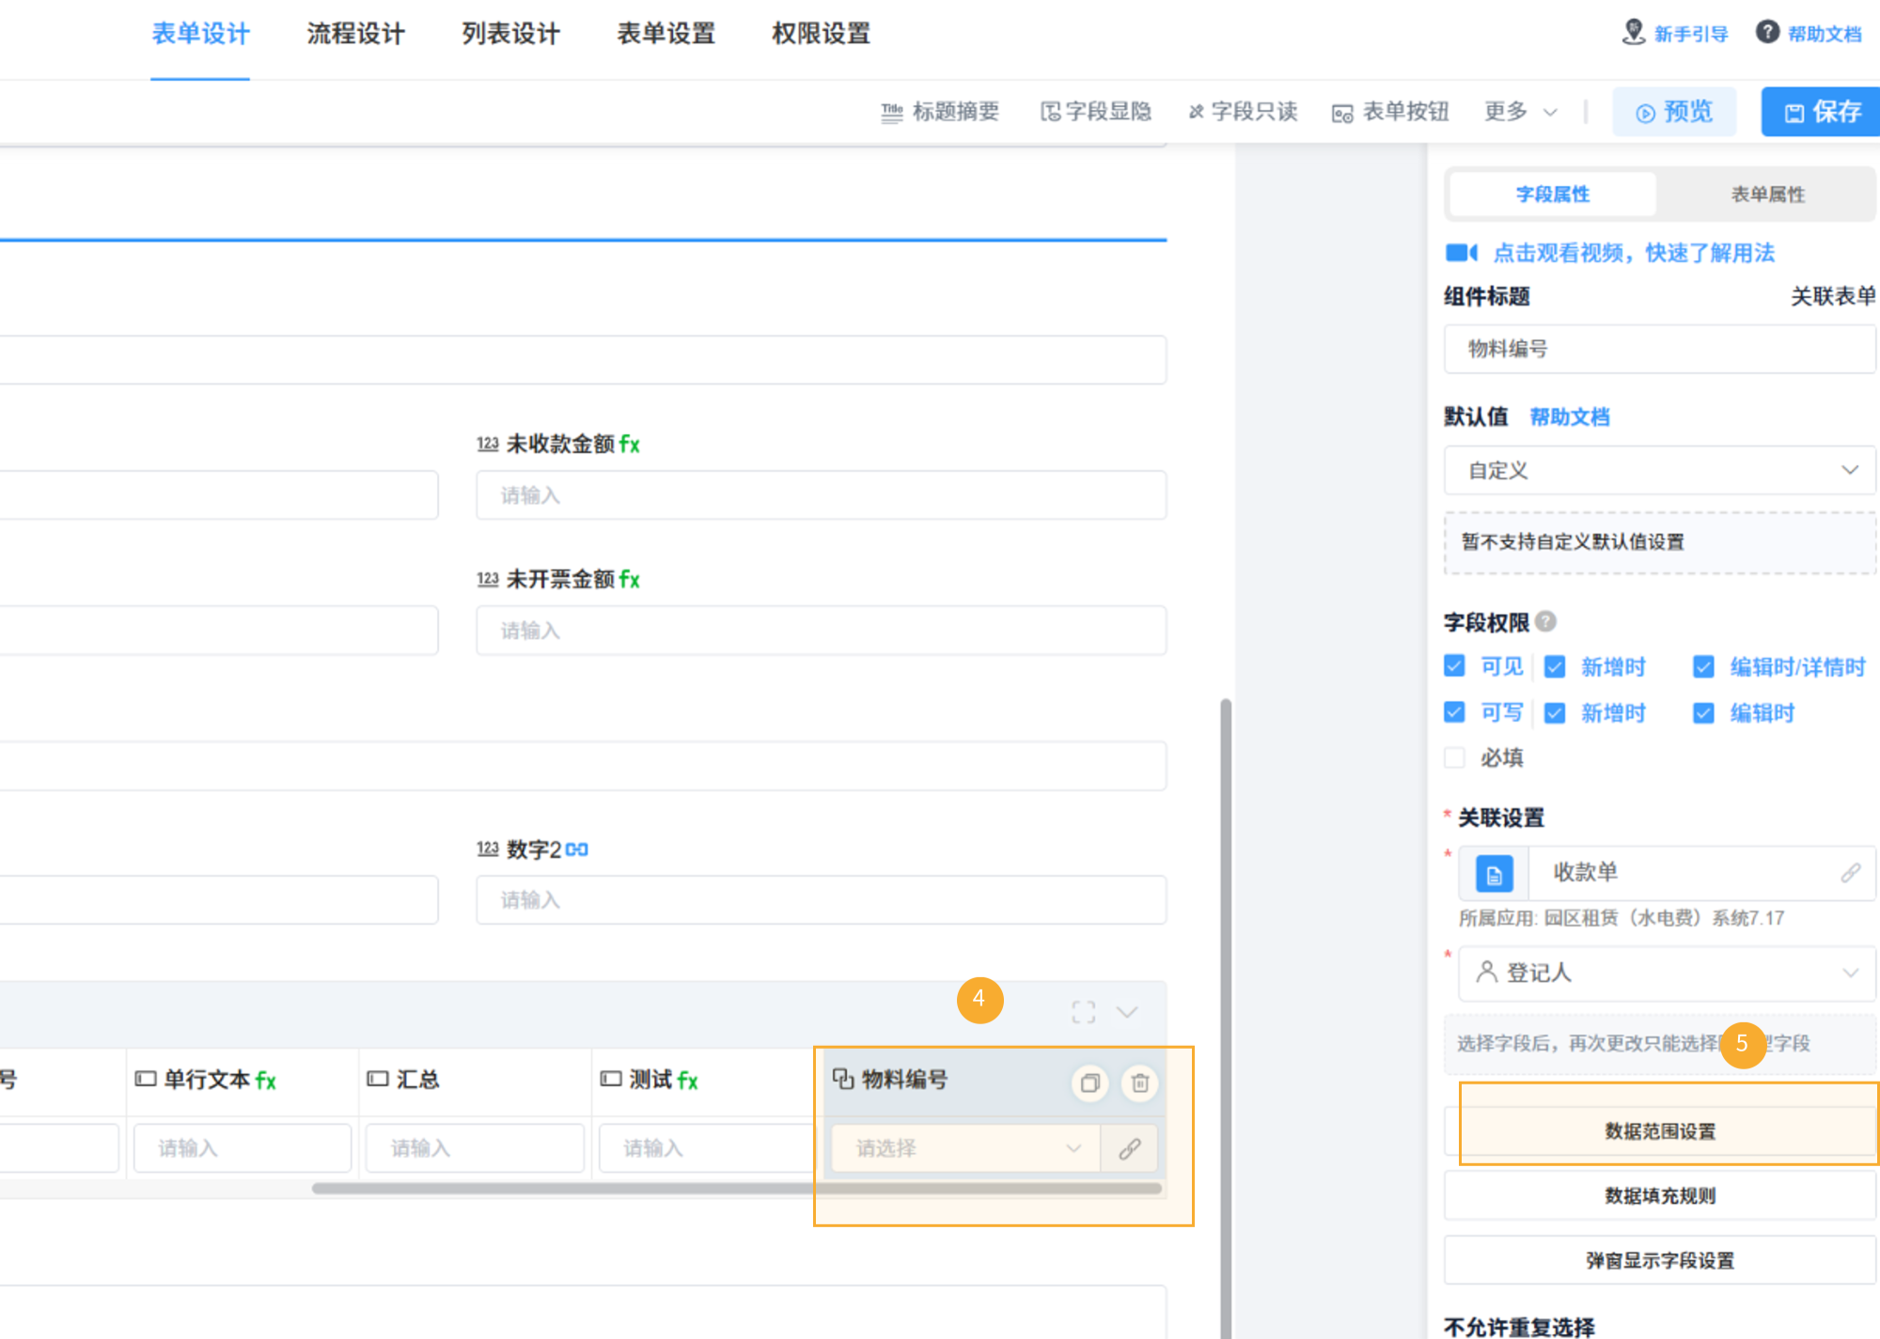Click the 未收款金额 input field
The height and width of the screenshot is (1339, 1880).
coord(821,495)
